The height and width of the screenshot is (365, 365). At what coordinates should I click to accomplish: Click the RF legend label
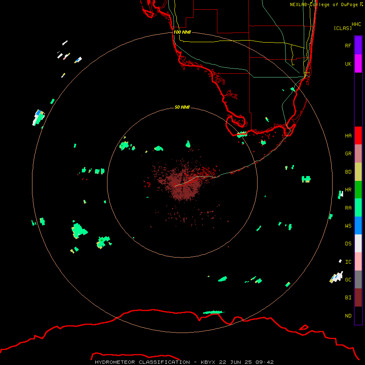coord(348,45)
